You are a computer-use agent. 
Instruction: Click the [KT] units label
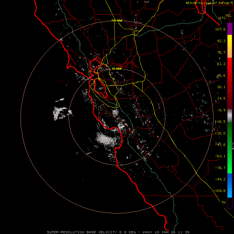pyautogui.click(x=222, y=18)
